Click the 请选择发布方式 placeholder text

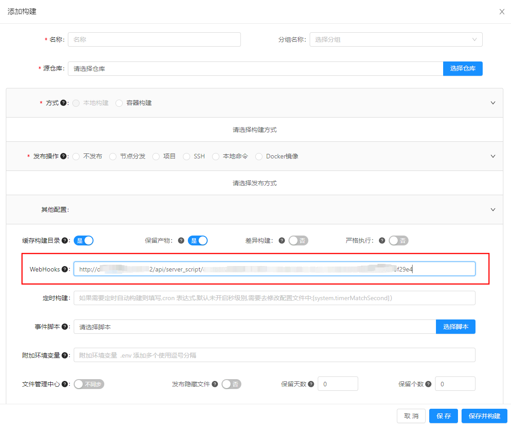click(254, 183)
